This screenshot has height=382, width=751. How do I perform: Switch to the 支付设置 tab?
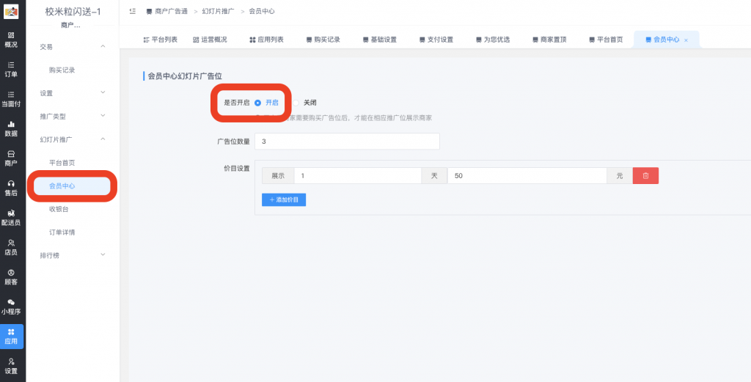click(436, 40)
